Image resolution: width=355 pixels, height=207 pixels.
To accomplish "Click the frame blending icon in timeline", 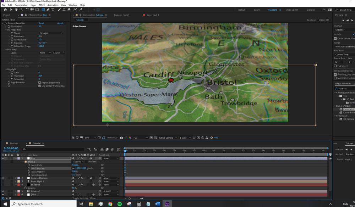I will [107, 149].
